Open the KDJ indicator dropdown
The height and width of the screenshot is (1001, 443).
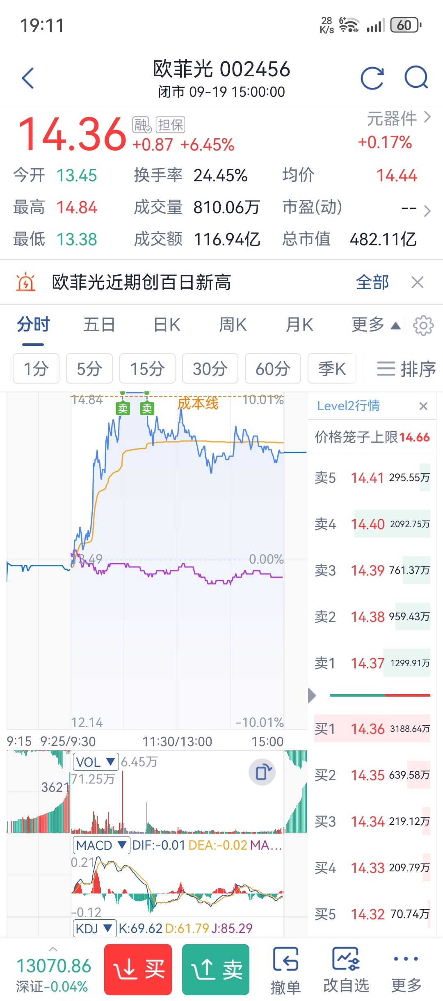click(x=94, y=928)
